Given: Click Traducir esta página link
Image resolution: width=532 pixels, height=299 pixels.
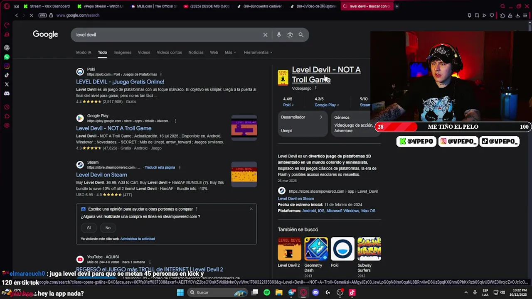Looking at the screenshot, I should 160,167.
